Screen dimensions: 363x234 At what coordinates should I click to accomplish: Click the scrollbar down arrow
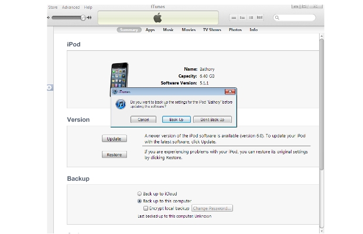[321, 231]
